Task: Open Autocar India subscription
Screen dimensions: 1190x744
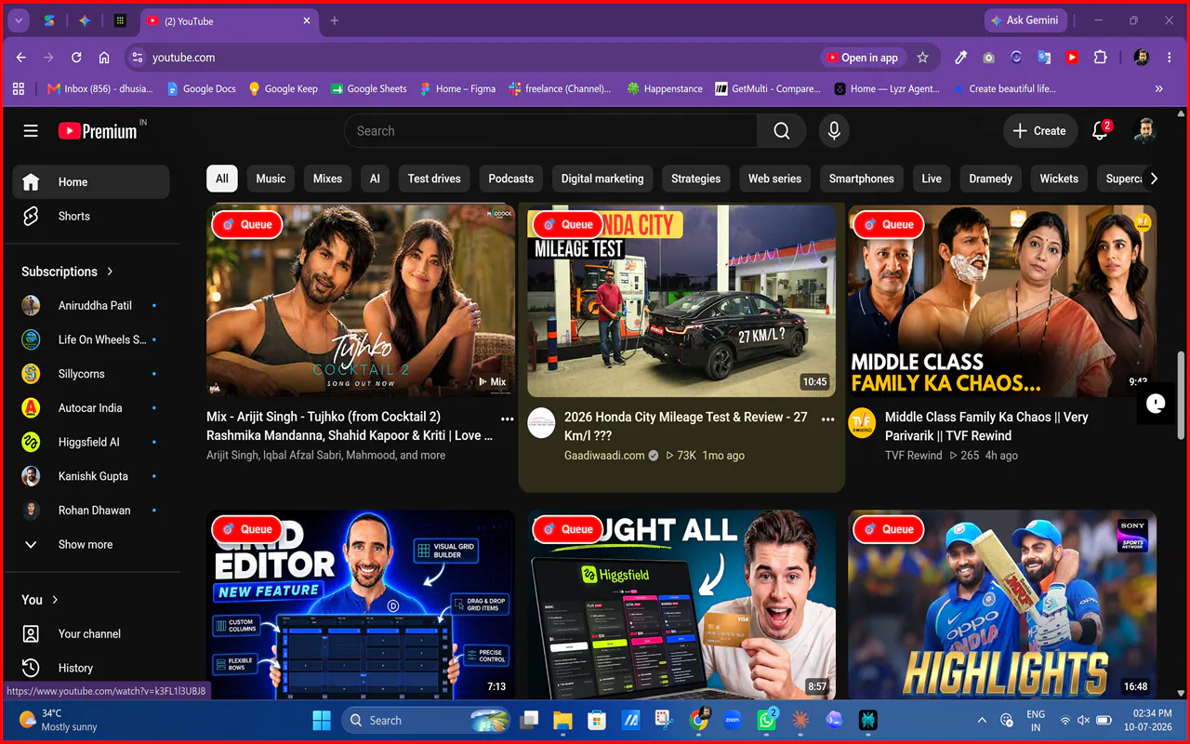Action: click(x=91, y=407)
